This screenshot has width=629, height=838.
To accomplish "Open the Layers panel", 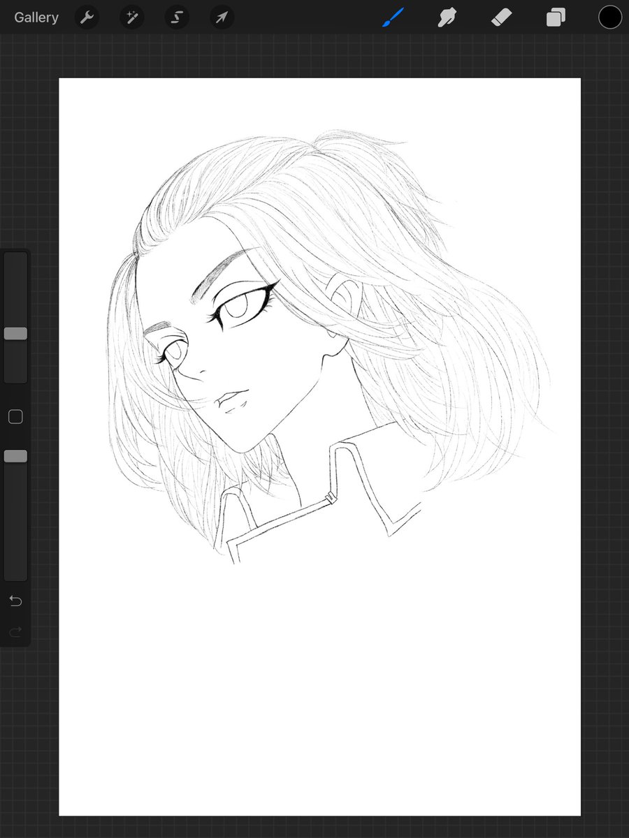I will [x=556, y=17].
